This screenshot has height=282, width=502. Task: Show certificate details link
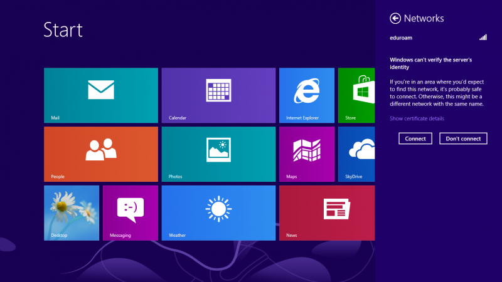tap(417, 118)
